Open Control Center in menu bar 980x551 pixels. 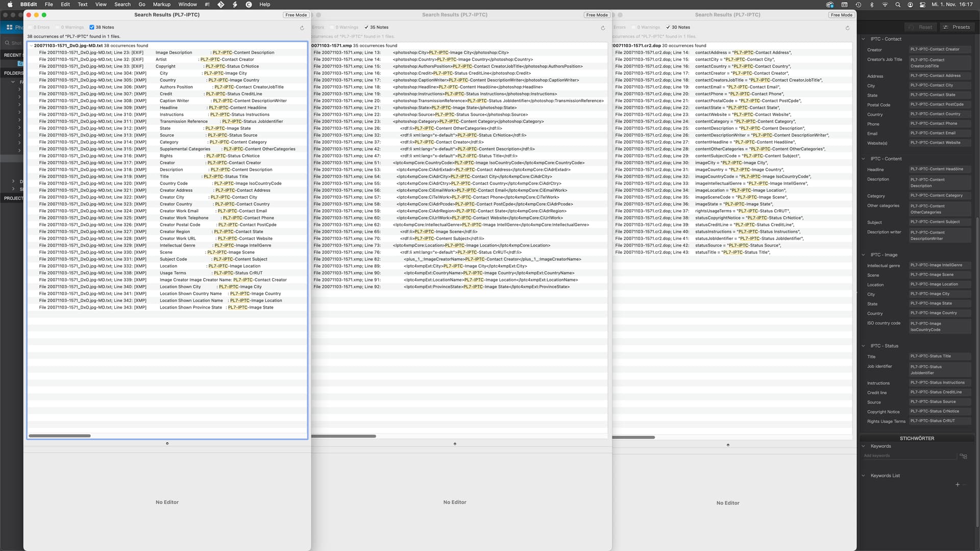tap(922, 5)
